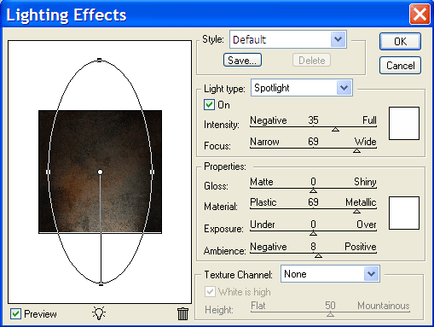Viewport: 434px width, 327px height.
Task: Click the top handle of the light ellipse
Action: pos(100,60)
